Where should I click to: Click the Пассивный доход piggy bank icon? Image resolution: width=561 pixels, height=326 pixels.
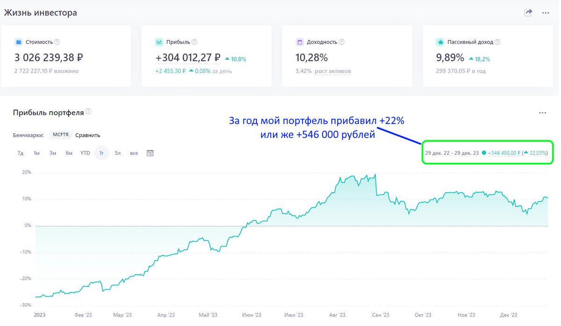point(440,42)
